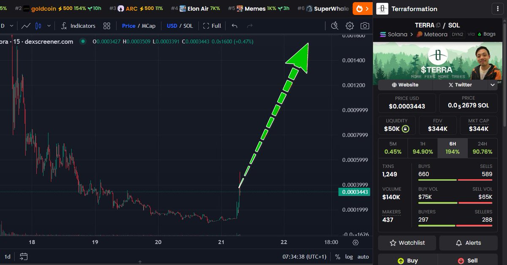Select the 5M stats tab
The height and width of the screenshot is (265, 507).
(393, 148)
